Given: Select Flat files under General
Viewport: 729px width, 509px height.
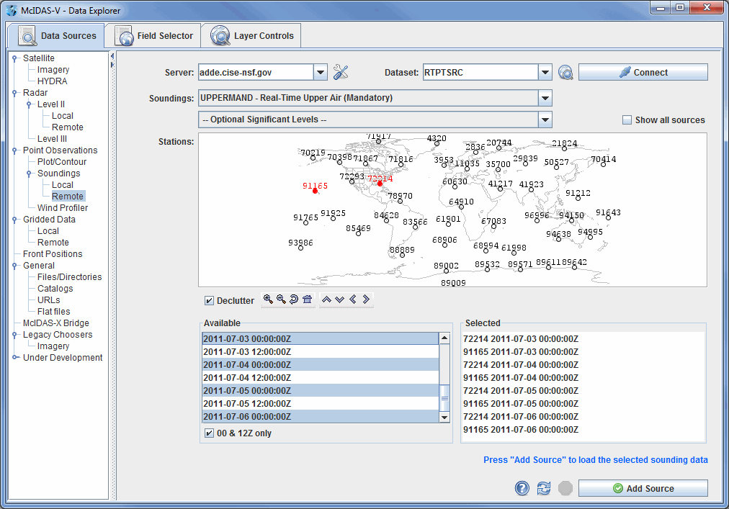Looking at the screenshot, I should click(53, 312).
